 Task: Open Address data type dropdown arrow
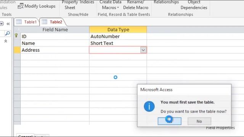click(x=143, y=50)
